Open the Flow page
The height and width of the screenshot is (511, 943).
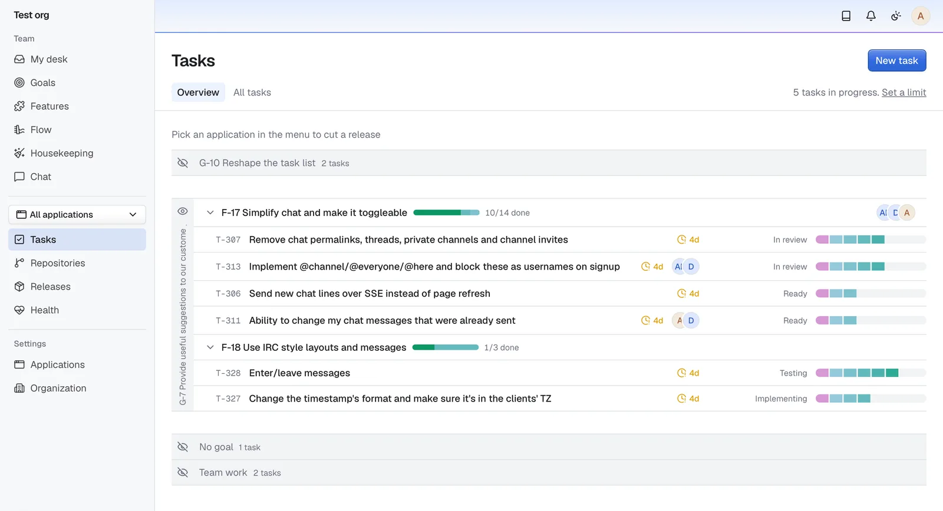(x=77, y=130)
